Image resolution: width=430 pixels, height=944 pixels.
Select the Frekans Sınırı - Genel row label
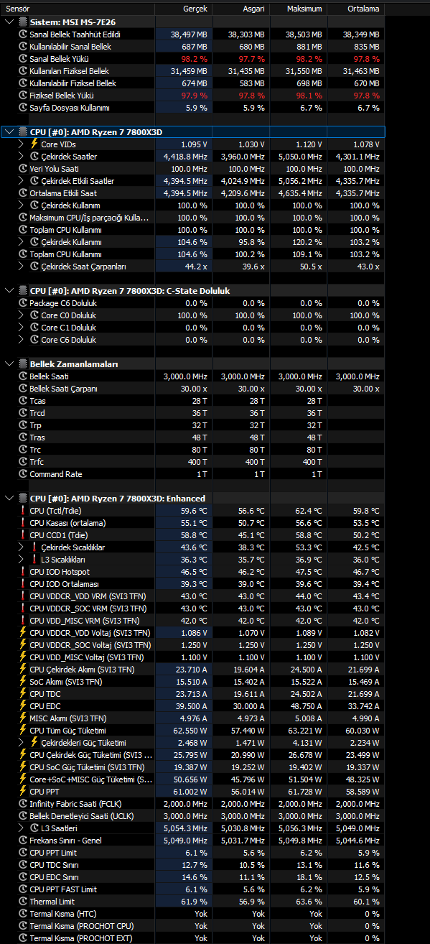pyautogui.click(x=65, y=841)
